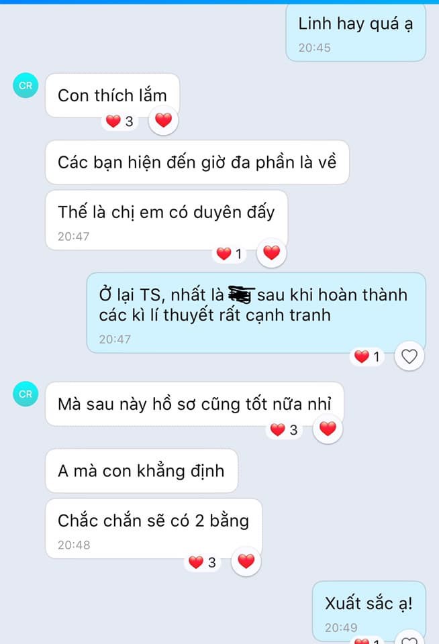Open 3-heart count under "hồ sơ cũng tốt" message

coord(284,430)
